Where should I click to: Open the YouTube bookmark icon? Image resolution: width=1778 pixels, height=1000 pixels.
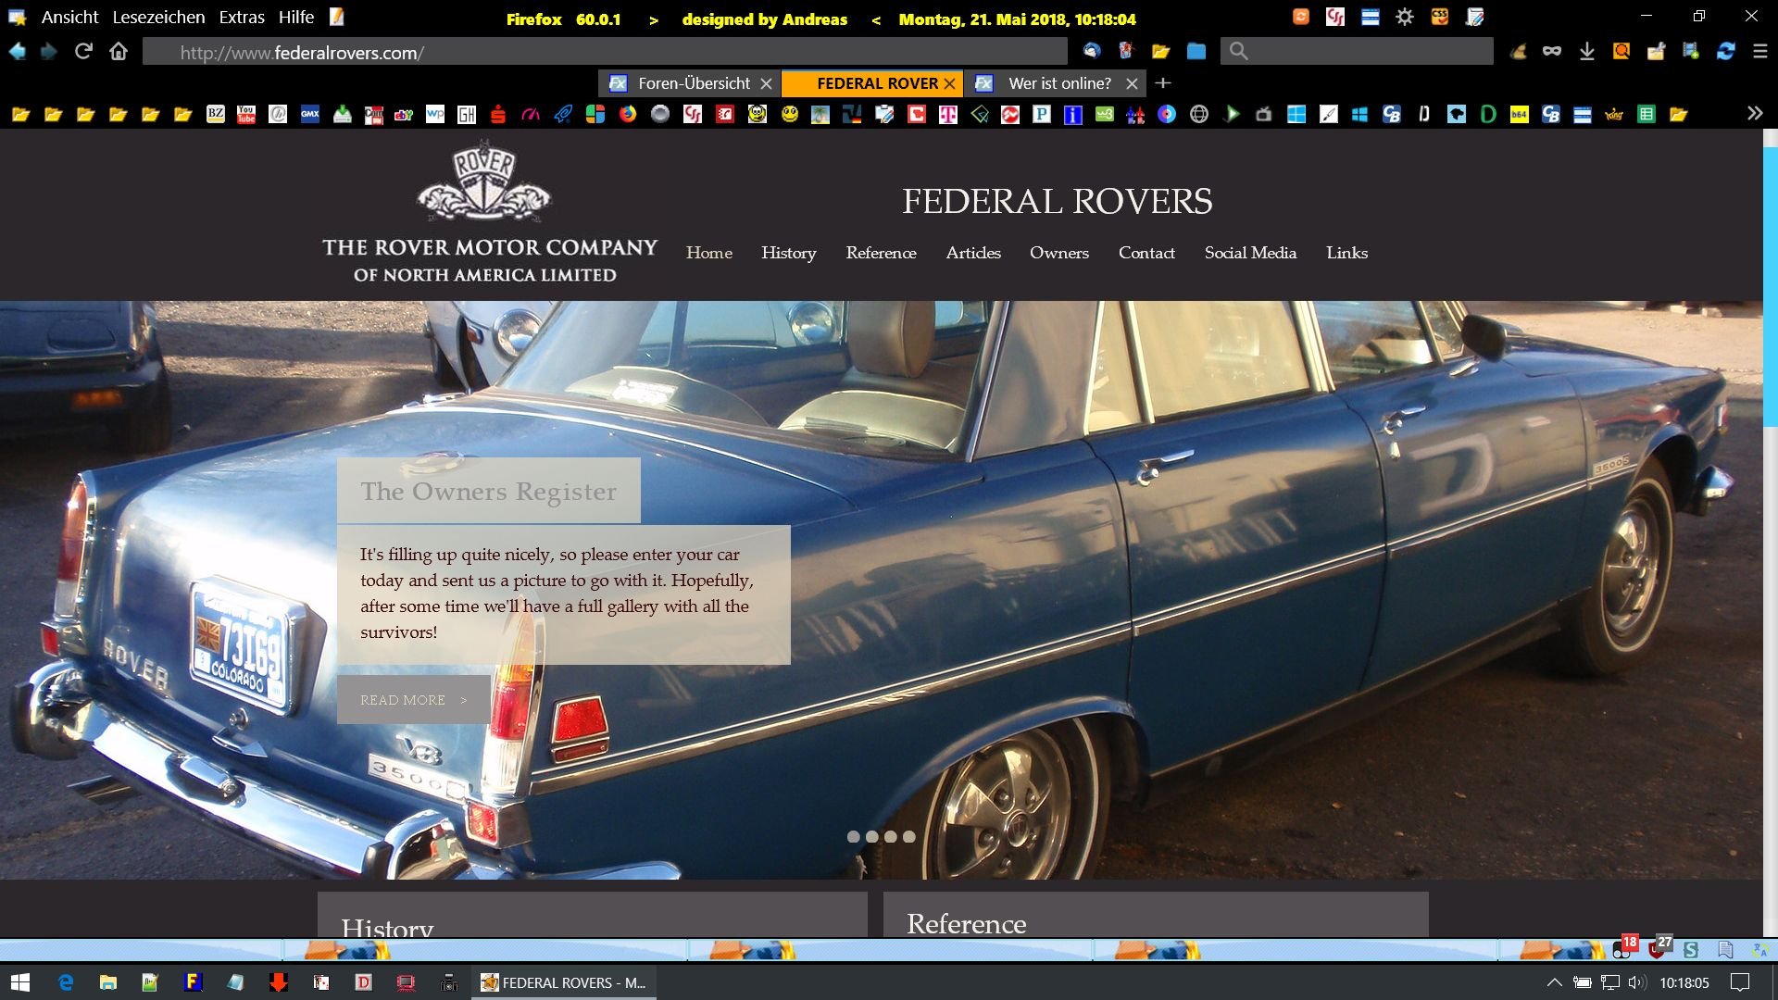(x=246, y=114)
